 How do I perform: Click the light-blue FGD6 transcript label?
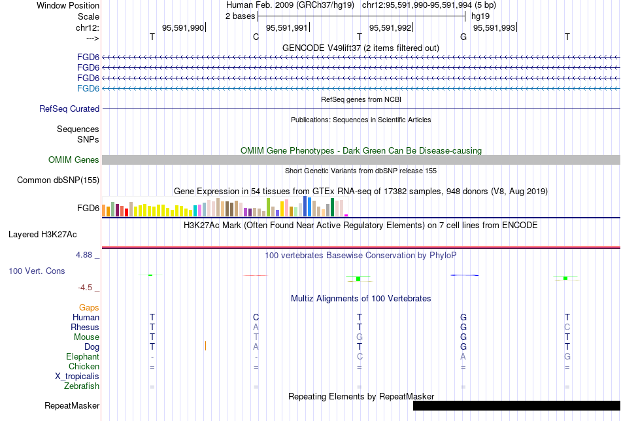88,88
